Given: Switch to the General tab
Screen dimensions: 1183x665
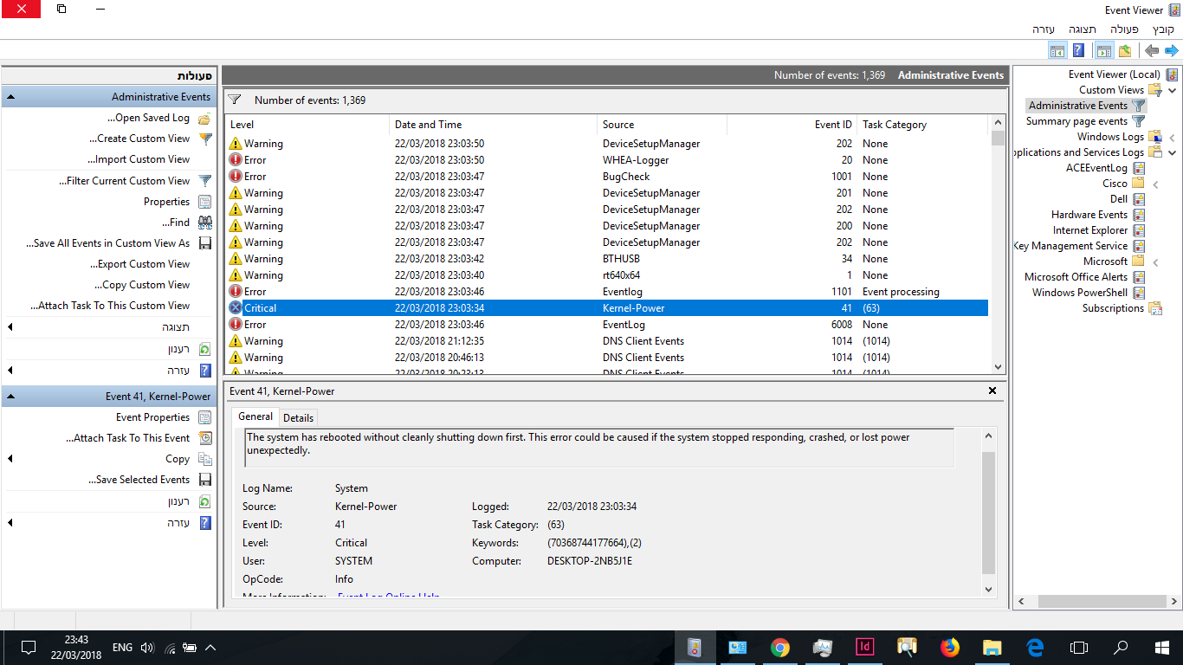Looking at the screenshot, I should click(255, 416).
